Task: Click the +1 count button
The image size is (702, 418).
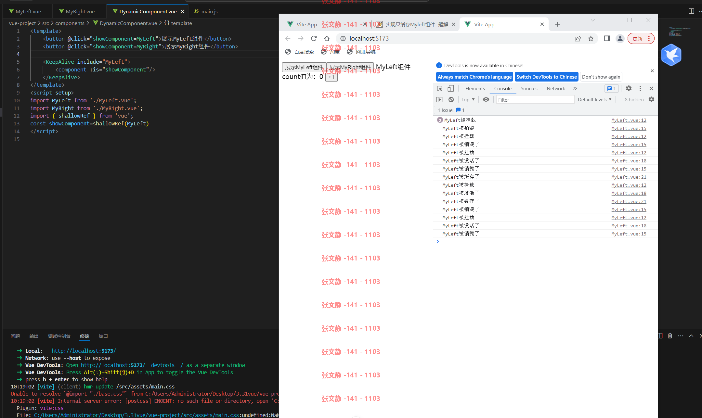Action: point(331,77)
